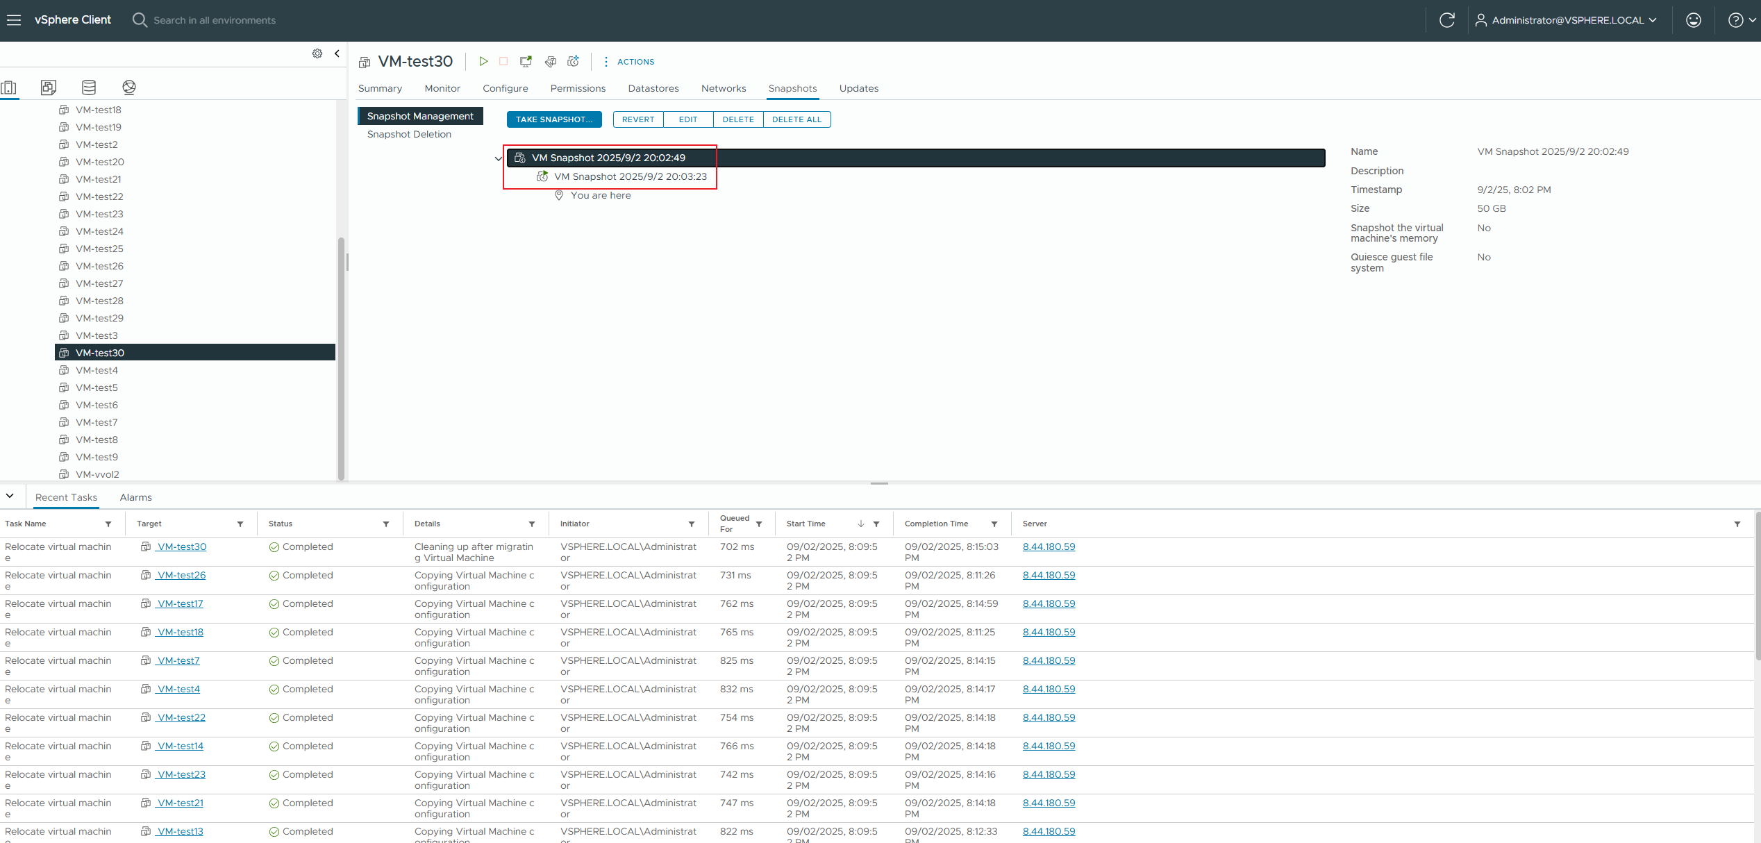The width and height of the screenshot is (1761, 843).
Task: Click the red power off icon
Action: [503, 61]
